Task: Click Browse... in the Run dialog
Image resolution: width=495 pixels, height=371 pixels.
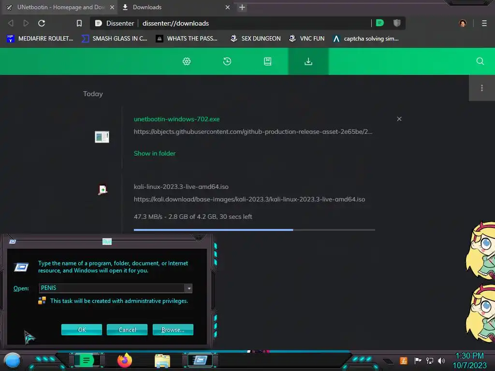Action: pos(173,329)
